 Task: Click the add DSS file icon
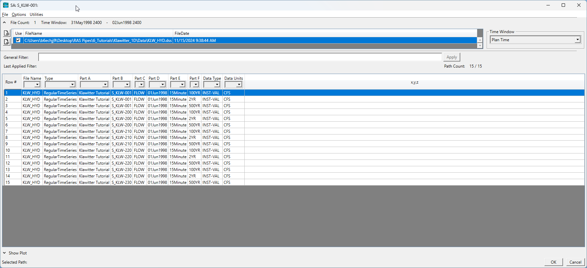click(x=6, y=33)
